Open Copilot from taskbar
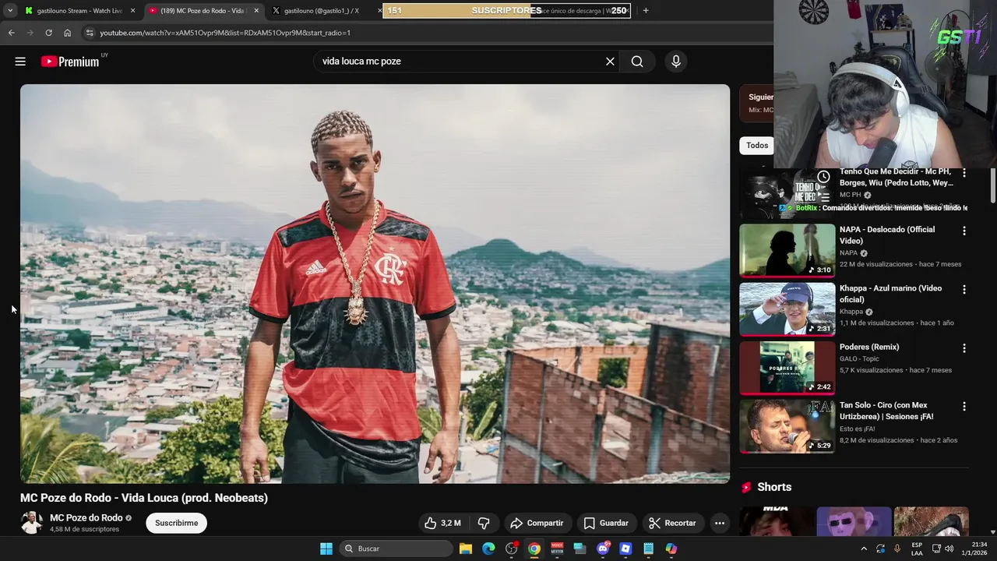997x561 pixels. [671, 549]
